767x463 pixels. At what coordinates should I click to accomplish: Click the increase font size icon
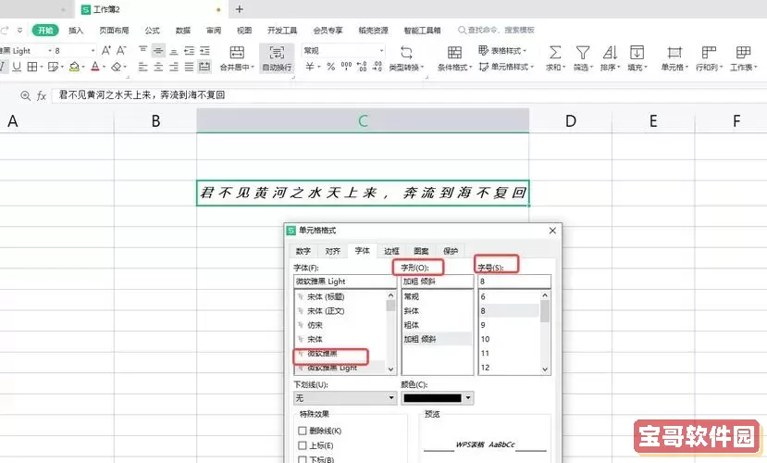[x=106, y=50]
